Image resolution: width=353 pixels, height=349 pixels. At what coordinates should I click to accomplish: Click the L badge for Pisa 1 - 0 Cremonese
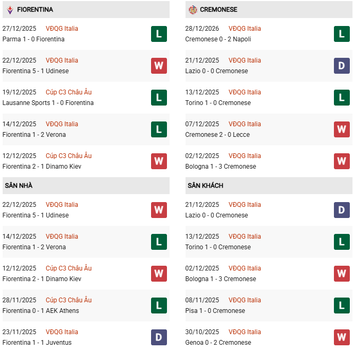(x=341, y=306)
